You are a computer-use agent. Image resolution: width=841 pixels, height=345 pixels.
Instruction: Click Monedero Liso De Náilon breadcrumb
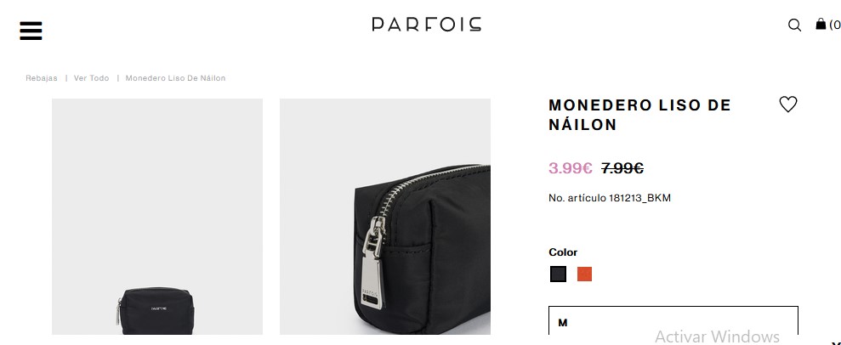[175, 78]
